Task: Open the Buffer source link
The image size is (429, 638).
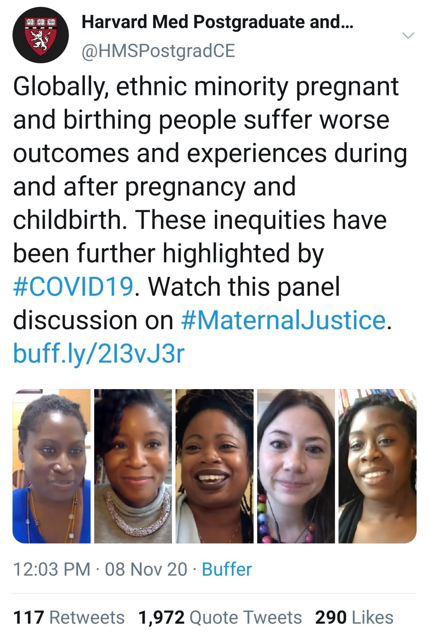Action: click(227, 569)
